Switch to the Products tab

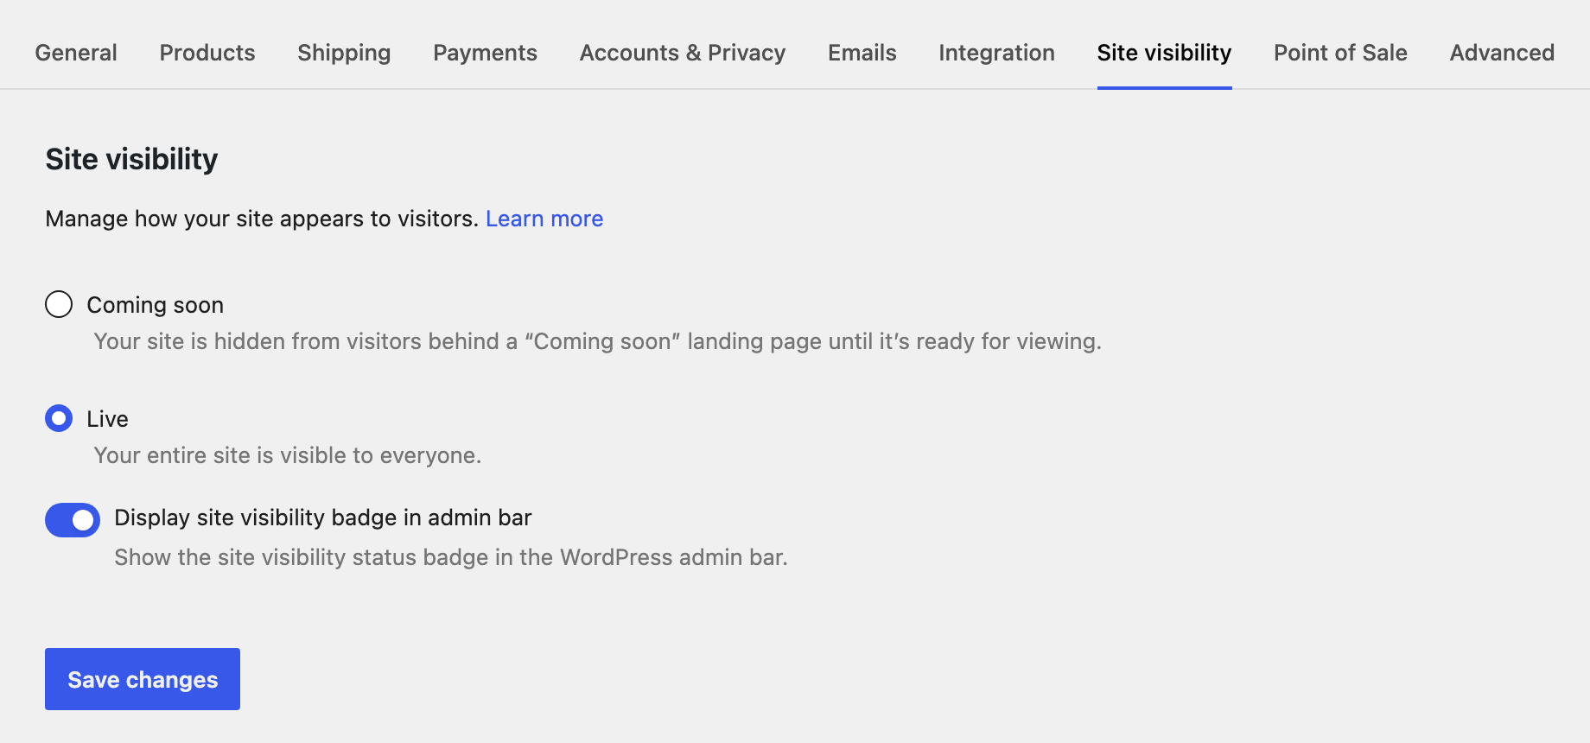click(207, 53)
